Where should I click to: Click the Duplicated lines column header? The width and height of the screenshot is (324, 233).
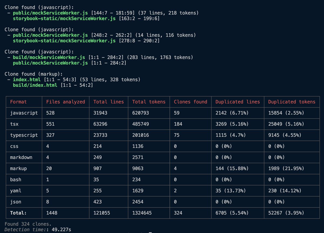point(238,102)
